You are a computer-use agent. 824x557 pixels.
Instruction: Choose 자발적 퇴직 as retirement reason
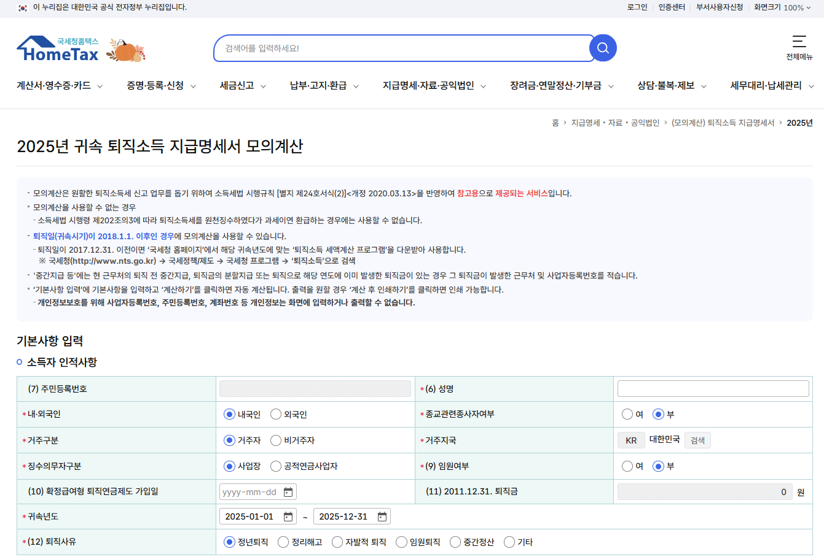tap(337, 542)
